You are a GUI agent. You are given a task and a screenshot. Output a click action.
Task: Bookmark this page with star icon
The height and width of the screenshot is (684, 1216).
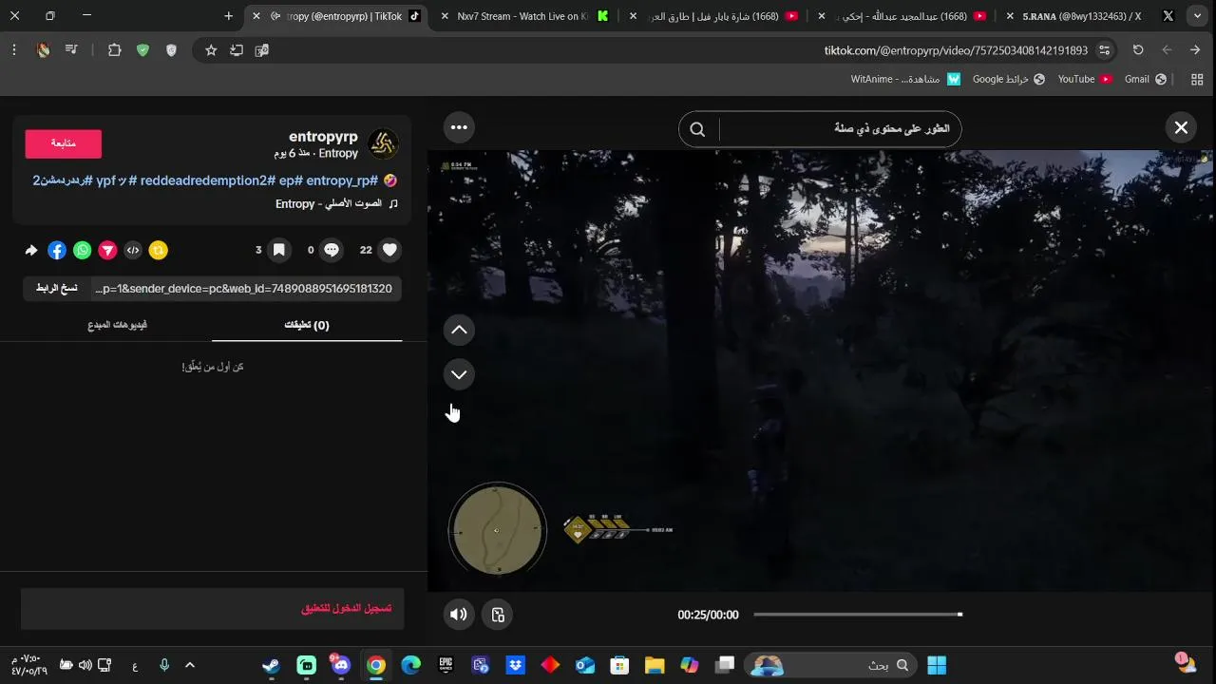[x=211, y=50]
